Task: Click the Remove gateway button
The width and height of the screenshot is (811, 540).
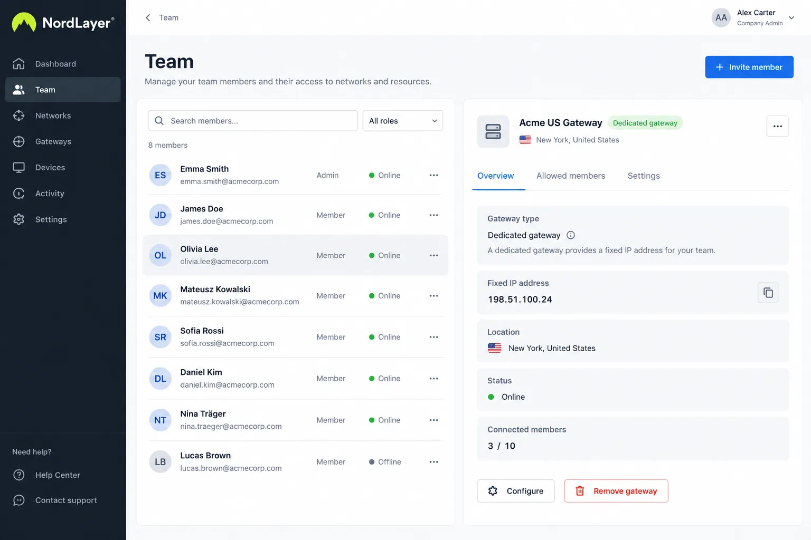Action: pos(616,491)
